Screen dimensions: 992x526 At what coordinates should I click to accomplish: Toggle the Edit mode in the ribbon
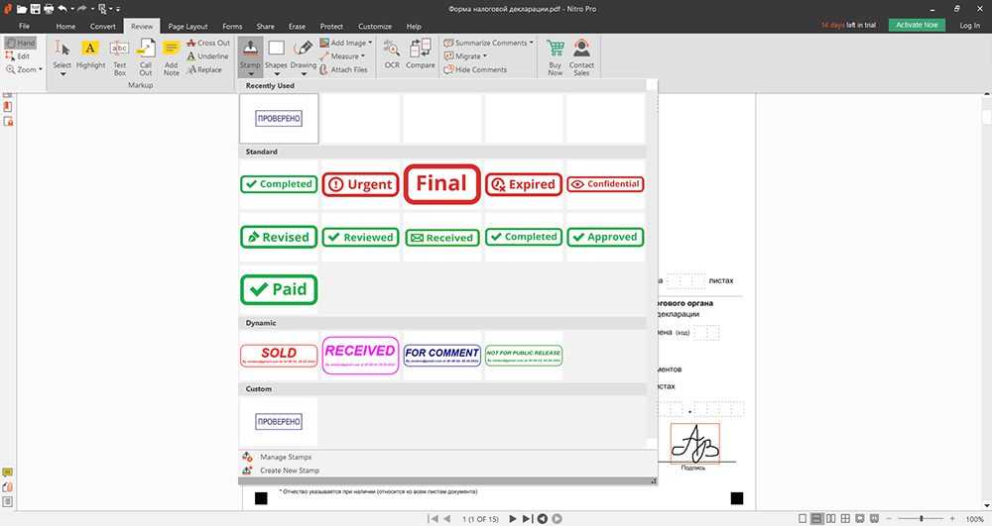click(x=19, y=56)
